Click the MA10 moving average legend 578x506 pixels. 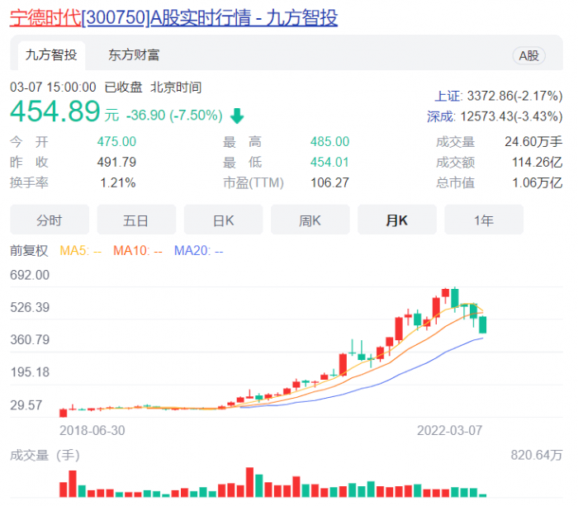(137, 250)
